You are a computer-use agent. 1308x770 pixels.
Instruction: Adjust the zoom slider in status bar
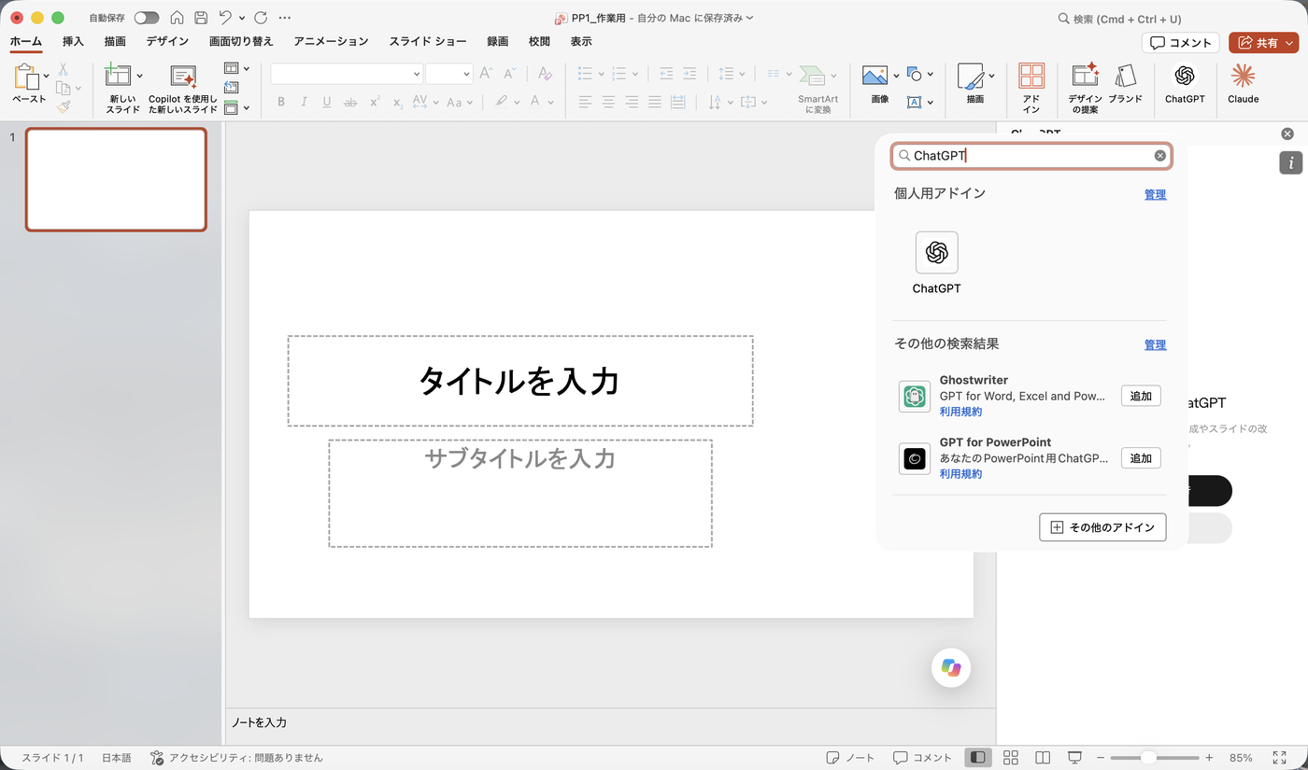[x=1148, y=758]
